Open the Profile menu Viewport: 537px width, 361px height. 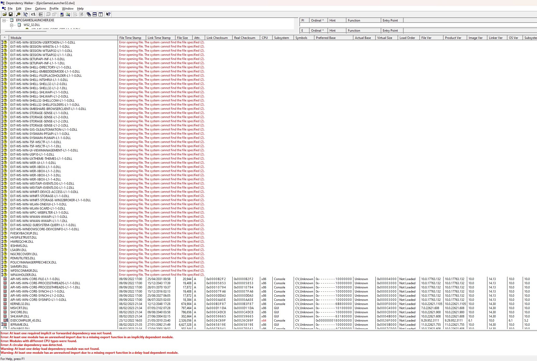54,9
